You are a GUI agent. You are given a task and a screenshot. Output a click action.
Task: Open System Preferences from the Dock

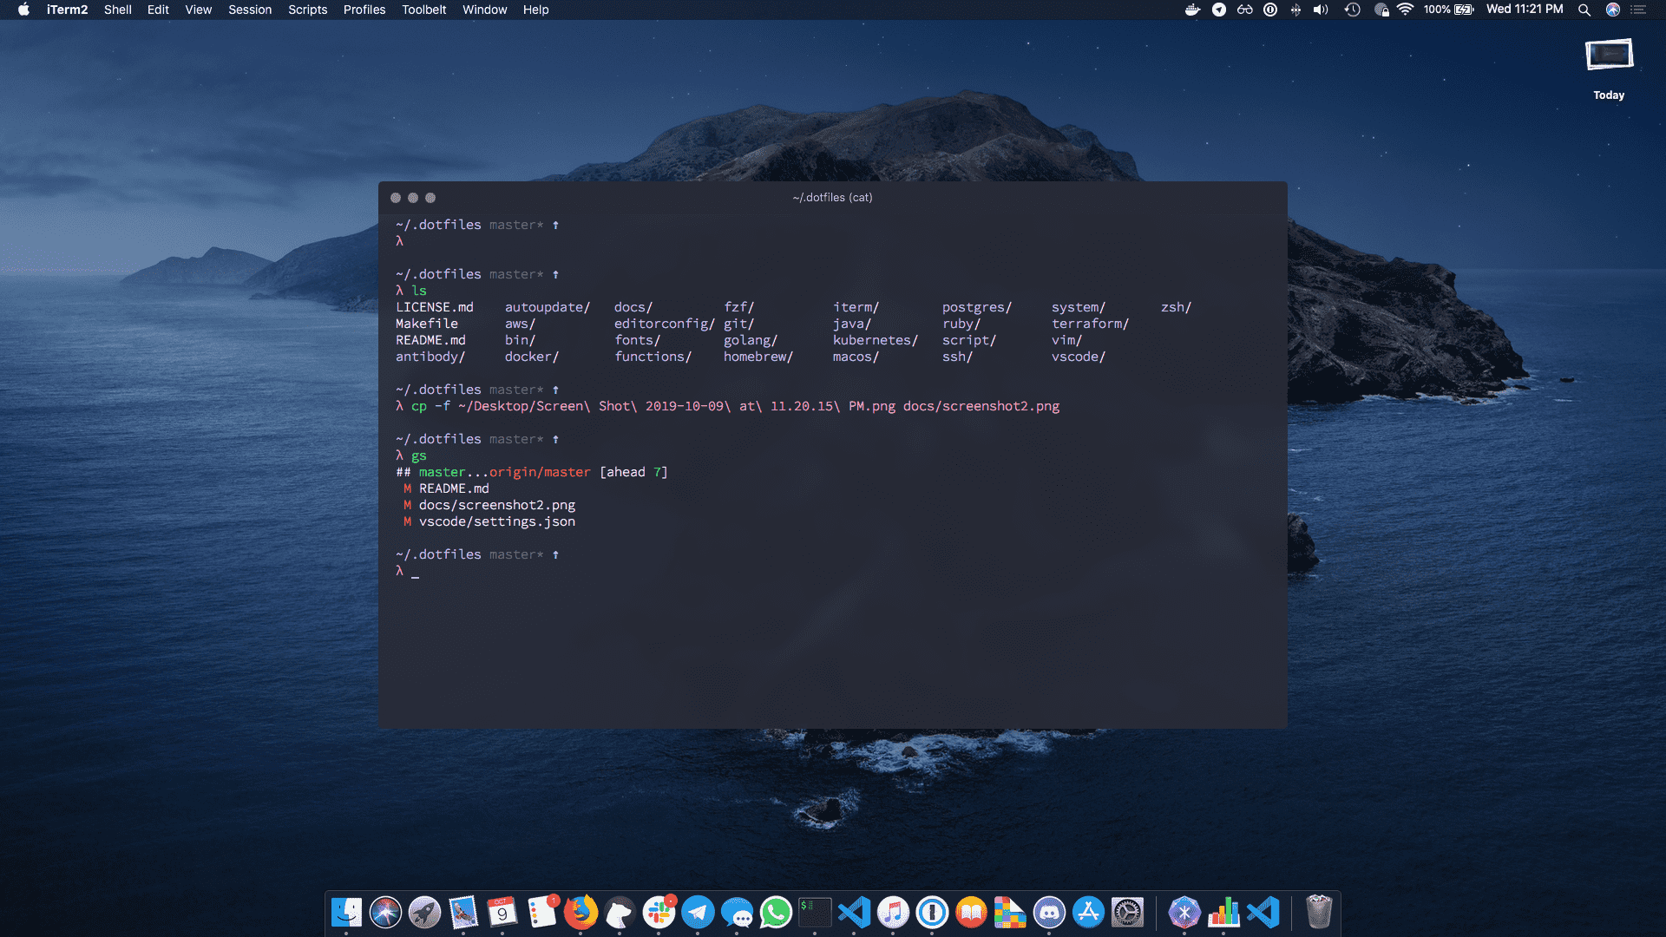click(x=1128, y=912)
